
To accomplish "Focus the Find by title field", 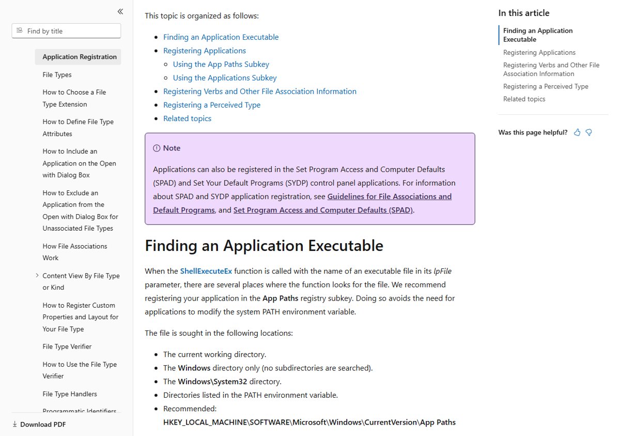I will click(66, 31).
